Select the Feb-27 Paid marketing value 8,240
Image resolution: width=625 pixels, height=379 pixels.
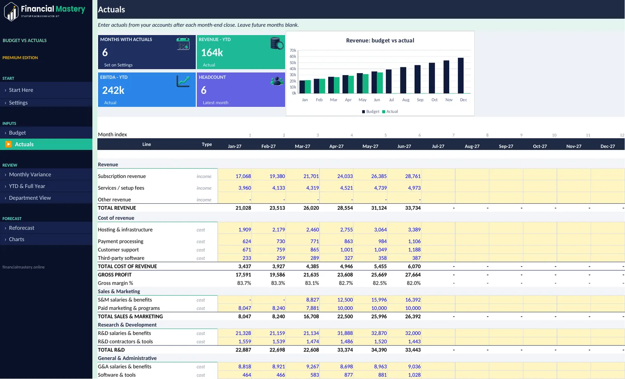pyautogui.click(x=279, y=308)
